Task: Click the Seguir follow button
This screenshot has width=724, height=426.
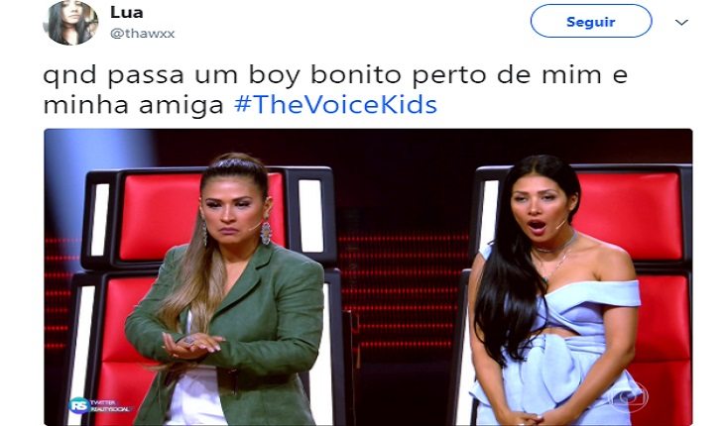Action: tap(590, 21)
